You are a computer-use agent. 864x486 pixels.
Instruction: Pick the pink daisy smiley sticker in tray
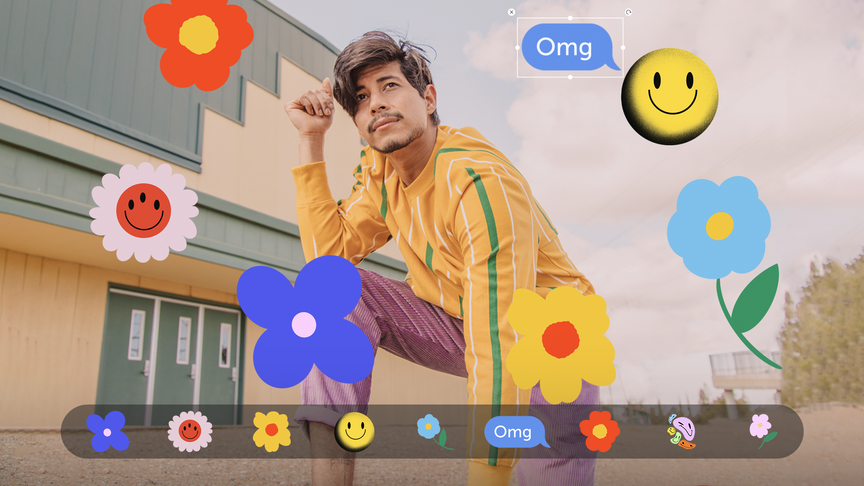(190, 431)
